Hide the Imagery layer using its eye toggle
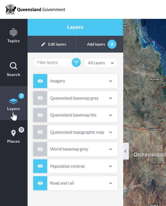166x206 pixels. 40,81
